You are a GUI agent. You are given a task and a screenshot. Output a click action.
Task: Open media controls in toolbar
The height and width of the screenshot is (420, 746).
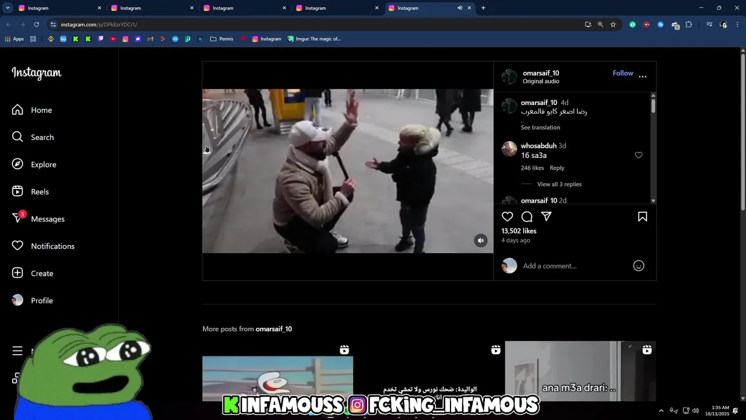point(709,24)
